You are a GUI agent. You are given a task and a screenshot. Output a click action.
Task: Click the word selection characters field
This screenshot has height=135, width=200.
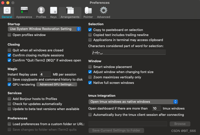coord(128,52)
